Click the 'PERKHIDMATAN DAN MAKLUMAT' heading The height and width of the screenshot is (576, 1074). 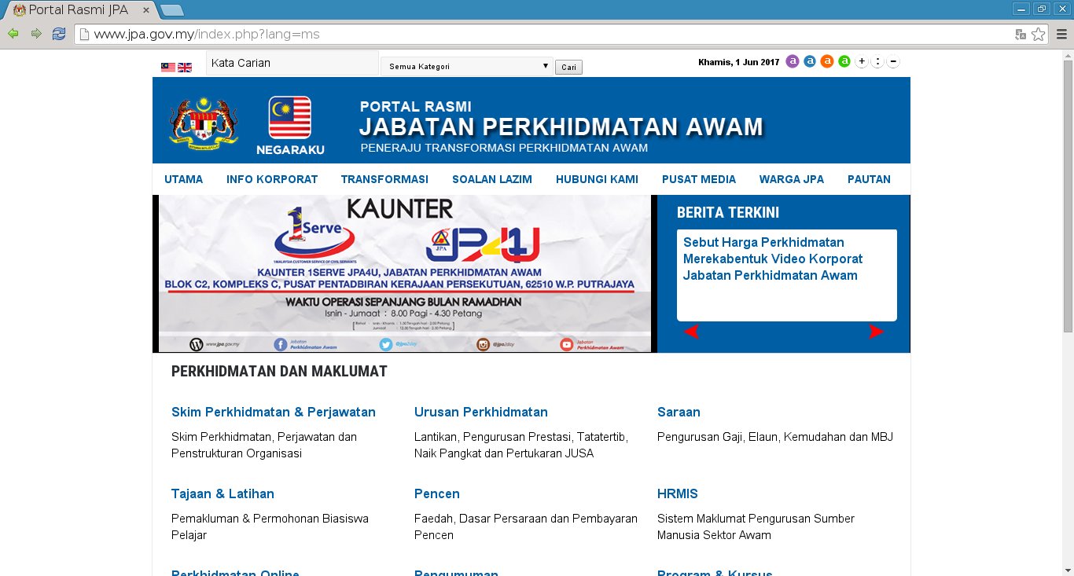click(279, 371)
